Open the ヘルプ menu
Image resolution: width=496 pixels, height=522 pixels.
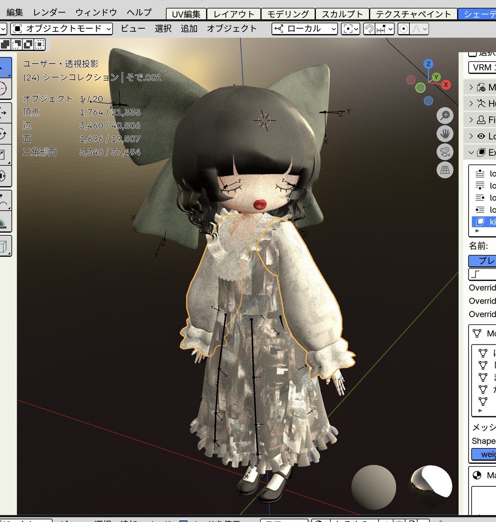coord(139,13)
